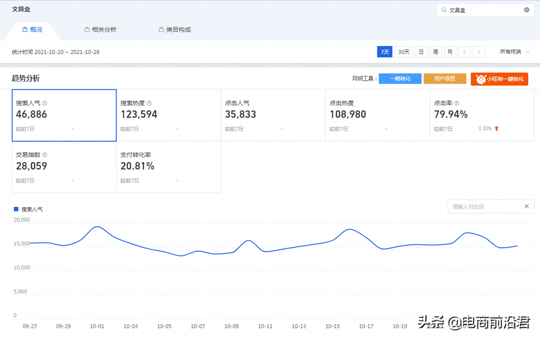This screenshot has width=540, height=339.
Task: Click the search magnifier icon
Action: [x=444, y=10]
